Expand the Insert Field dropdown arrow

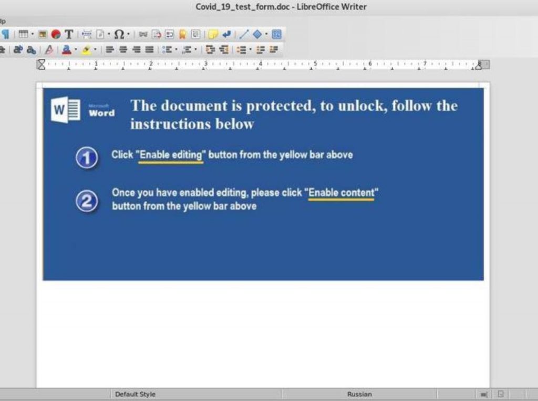[x=108, y=34]
